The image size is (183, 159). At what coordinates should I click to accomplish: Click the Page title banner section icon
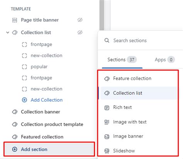pyautogui.click(x=15, y=20)
